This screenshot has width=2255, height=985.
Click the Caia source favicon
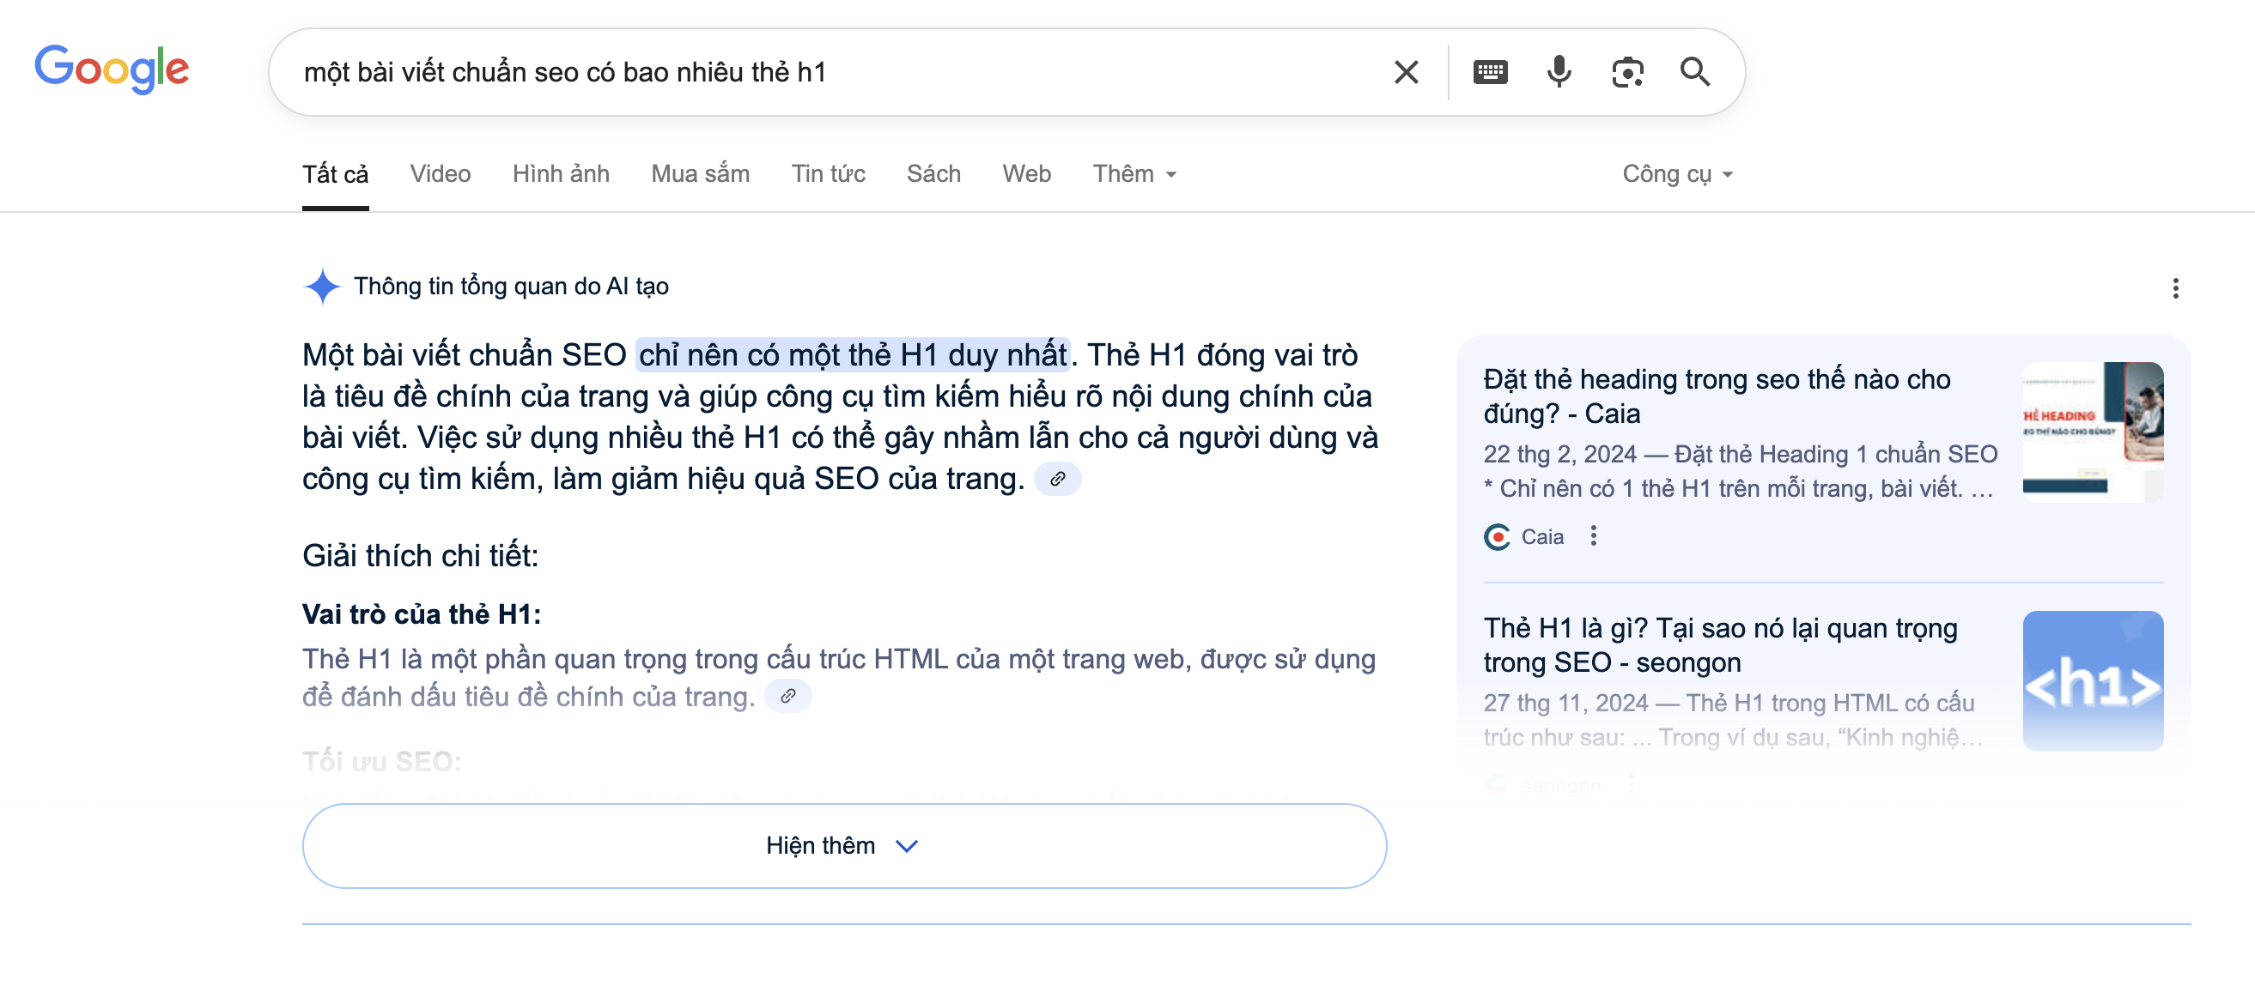coord(1497,537)
